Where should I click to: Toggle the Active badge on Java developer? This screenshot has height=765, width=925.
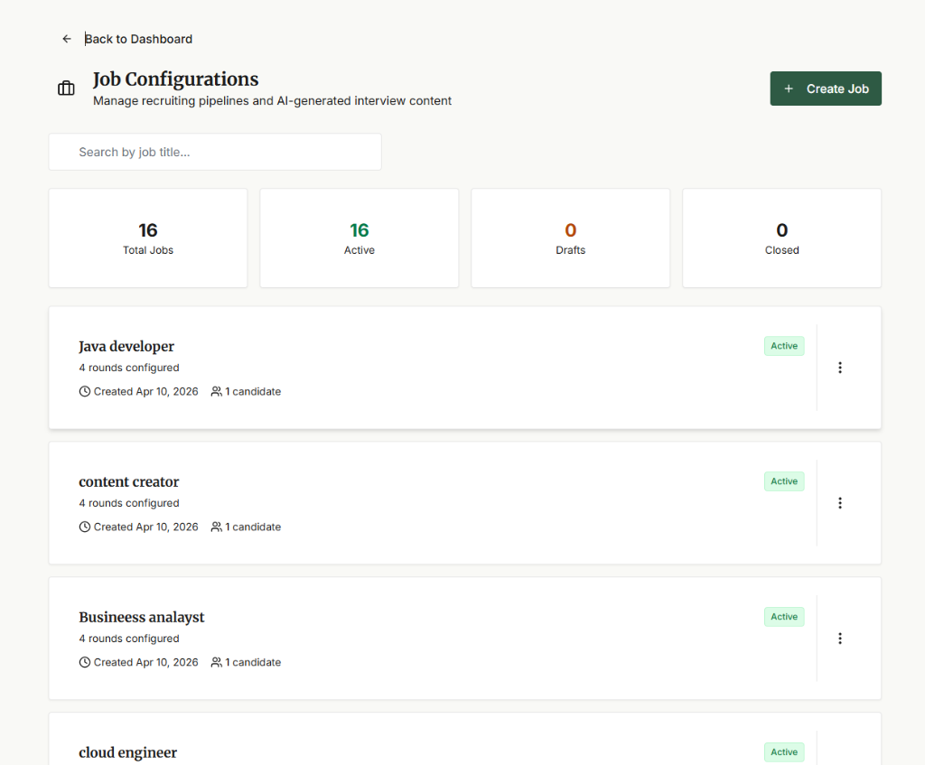783,346
